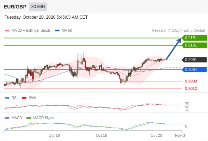Click the Oct 16 date axis label

54,135
